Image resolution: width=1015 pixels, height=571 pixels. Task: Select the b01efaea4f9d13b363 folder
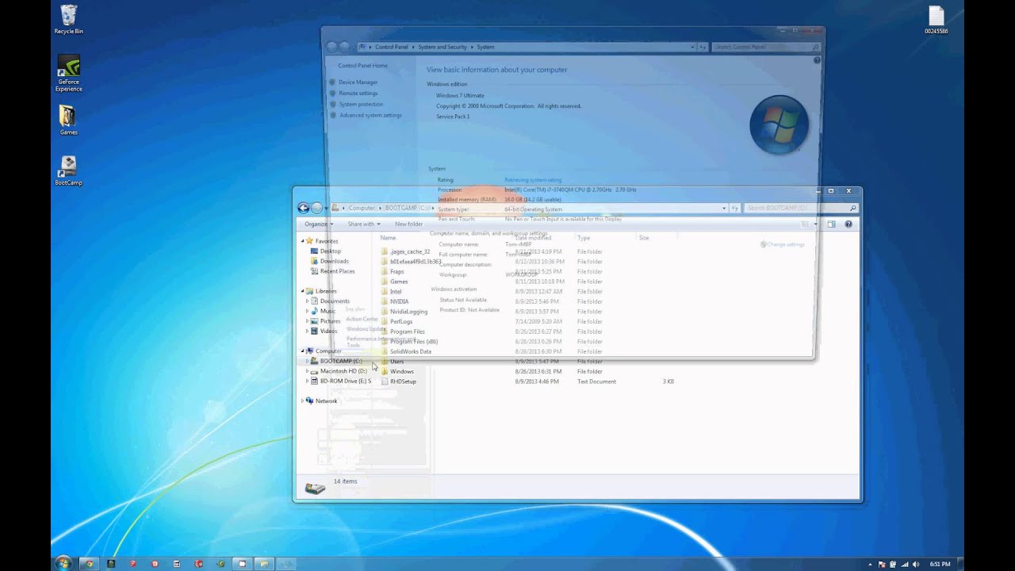[412, 262]
